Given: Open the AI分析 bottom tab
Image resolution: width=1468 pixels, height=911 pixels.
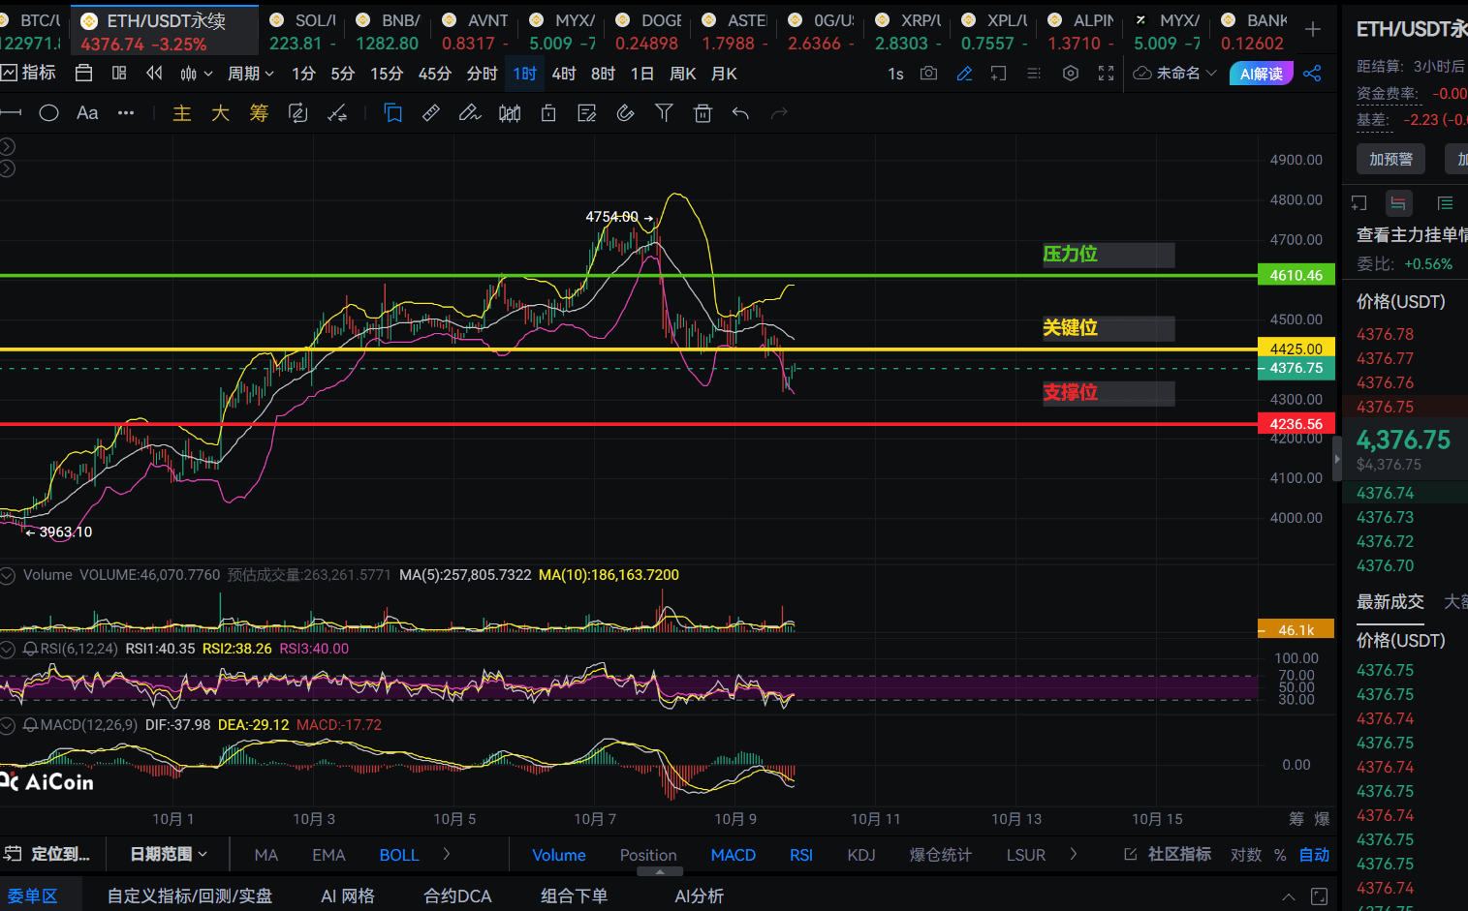Looking at the screenshot, I should (699, 896).
